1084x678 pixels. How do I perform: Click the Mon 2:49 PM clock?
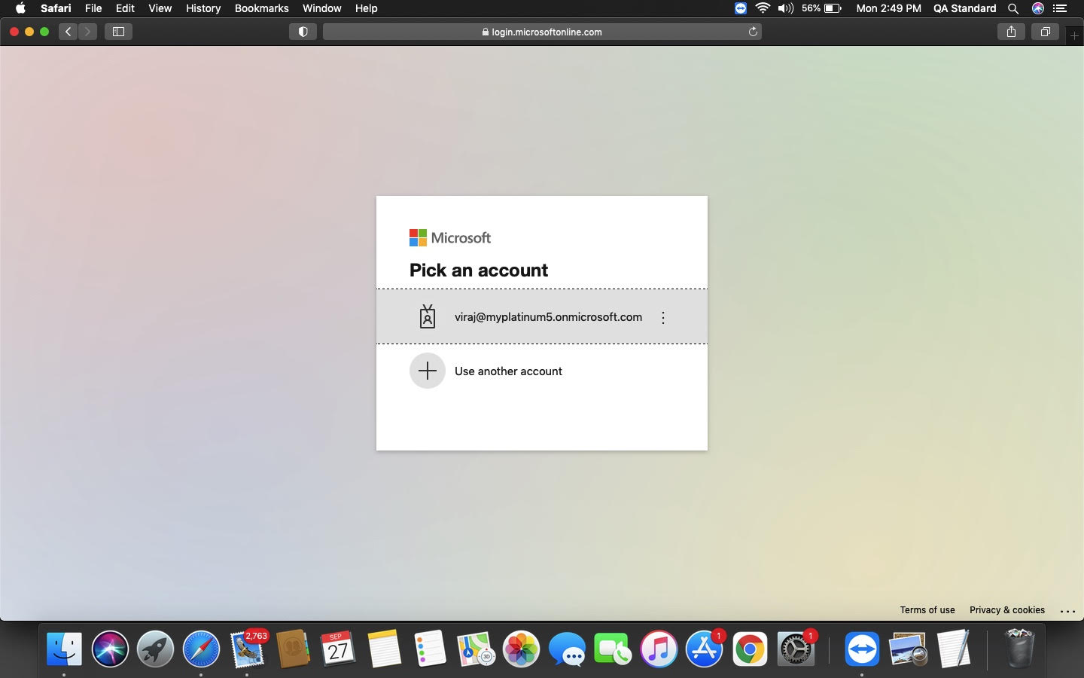pos(888,8)
